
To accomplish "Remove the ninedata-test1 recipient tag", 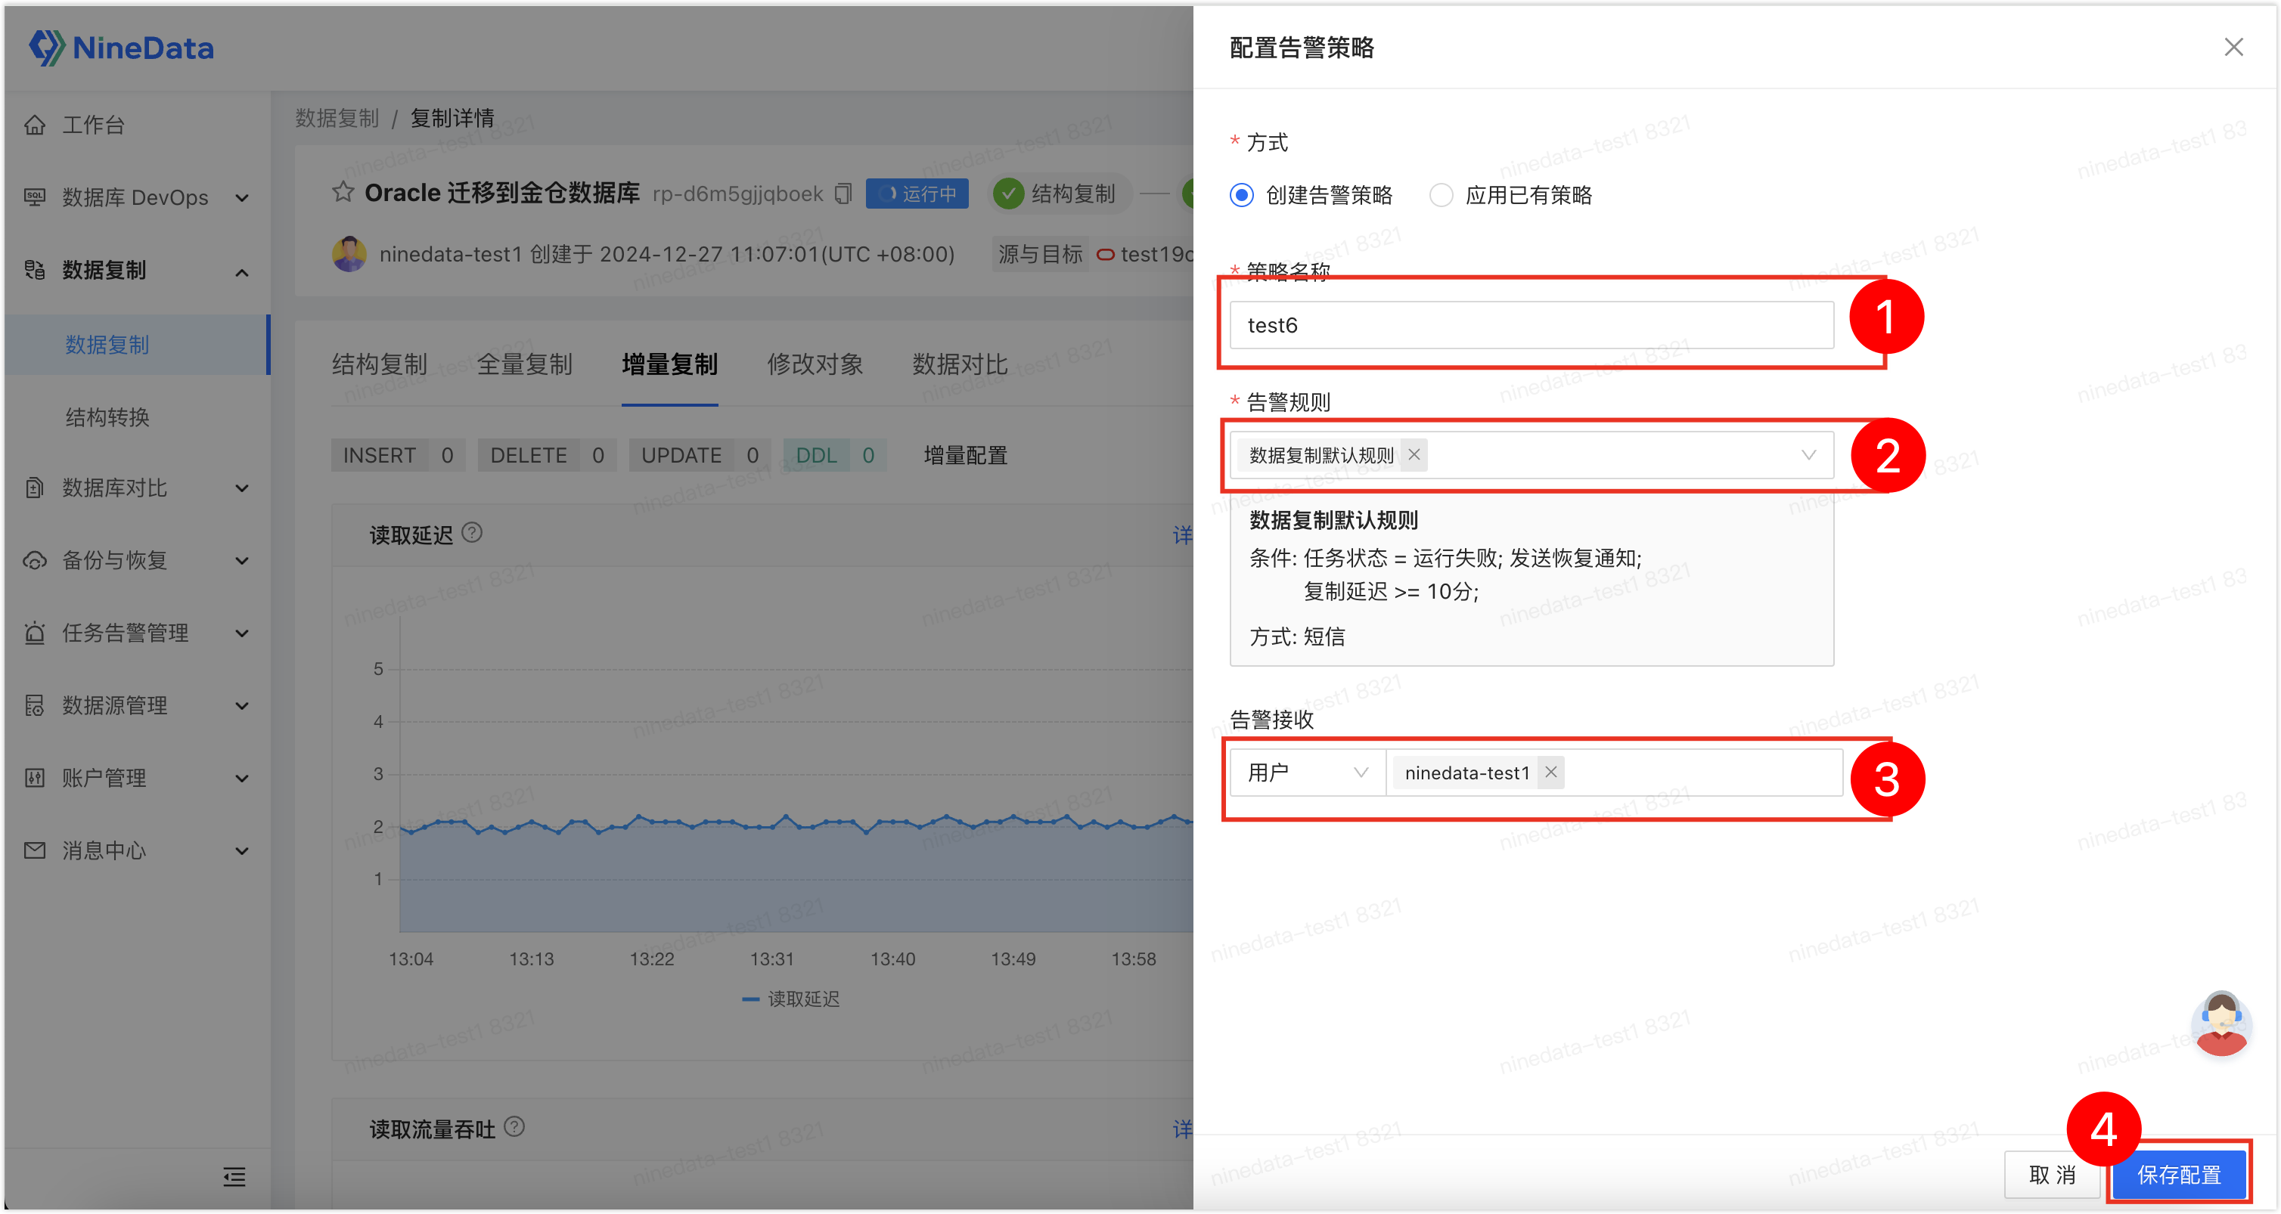I will 1550,772.
